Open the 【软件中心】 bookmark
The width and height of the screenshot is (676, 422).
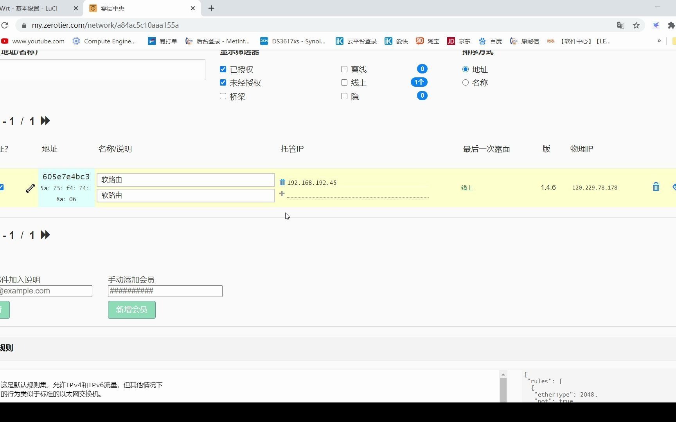click(x=579, y=41)
